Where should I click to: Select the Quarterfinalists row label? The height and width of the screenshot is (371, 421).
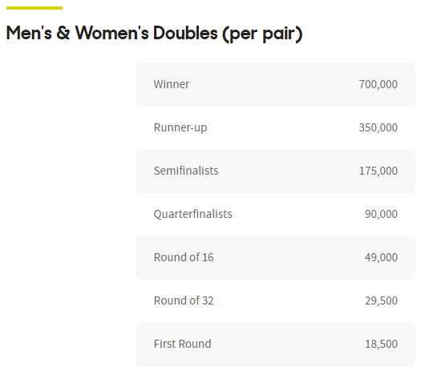click(192, 214)
